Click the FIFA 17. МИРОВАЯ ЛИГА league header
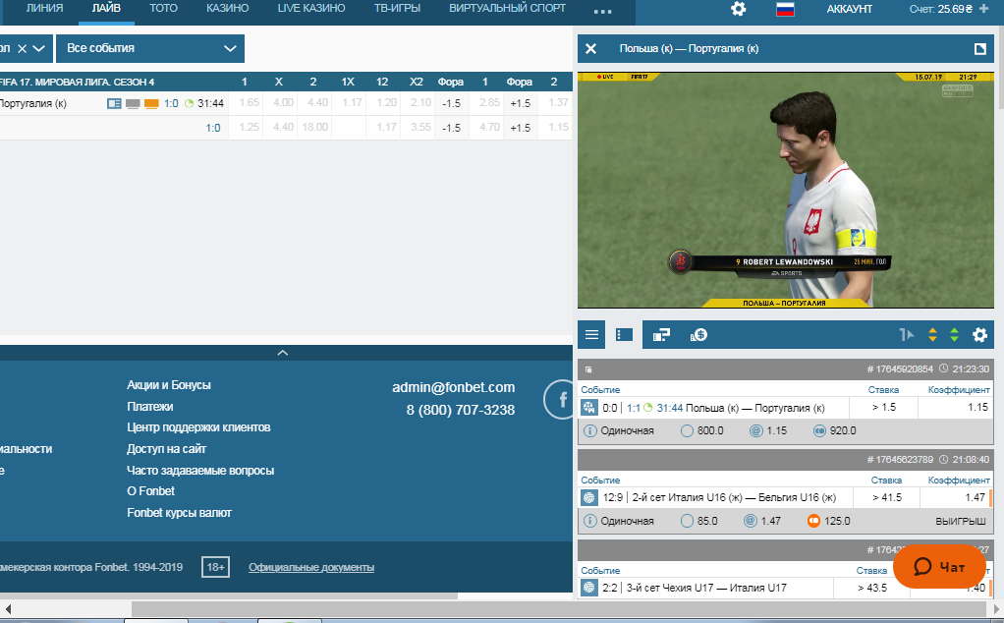1004x623 pixels. click(77, 82)
